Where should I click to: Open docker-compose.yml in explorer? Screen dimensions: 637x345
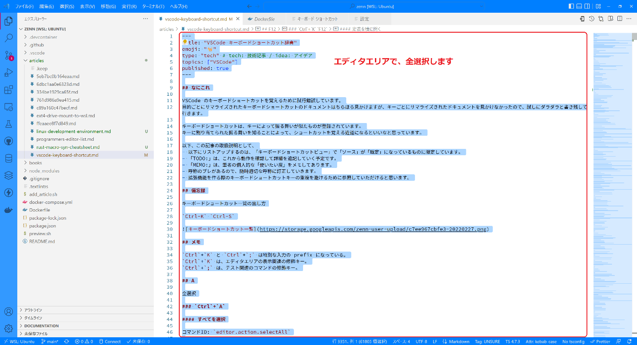tap(86, 202)
